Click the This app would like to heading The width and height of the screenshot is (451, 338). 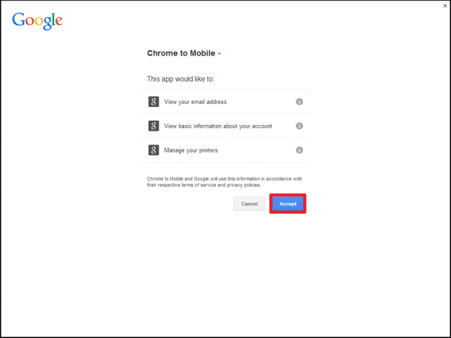click(x=180, y=79)
